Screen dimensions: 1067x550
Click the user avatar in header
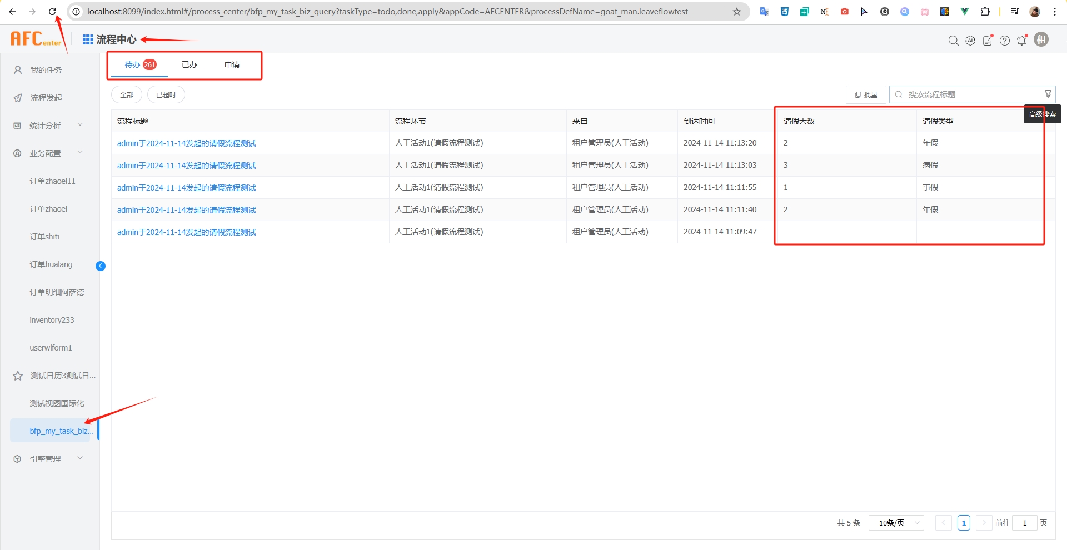pyautogui.click(x=1041, y=39)
